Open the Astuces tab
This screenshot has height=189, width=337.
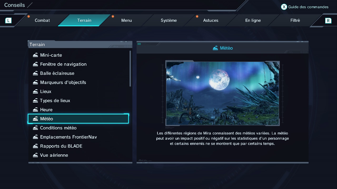click(x=211, y=20)
